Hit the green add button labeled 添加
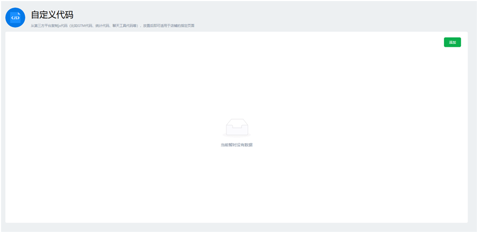The width and height of the screenshot is (478, 233). [x=452, y=42]
